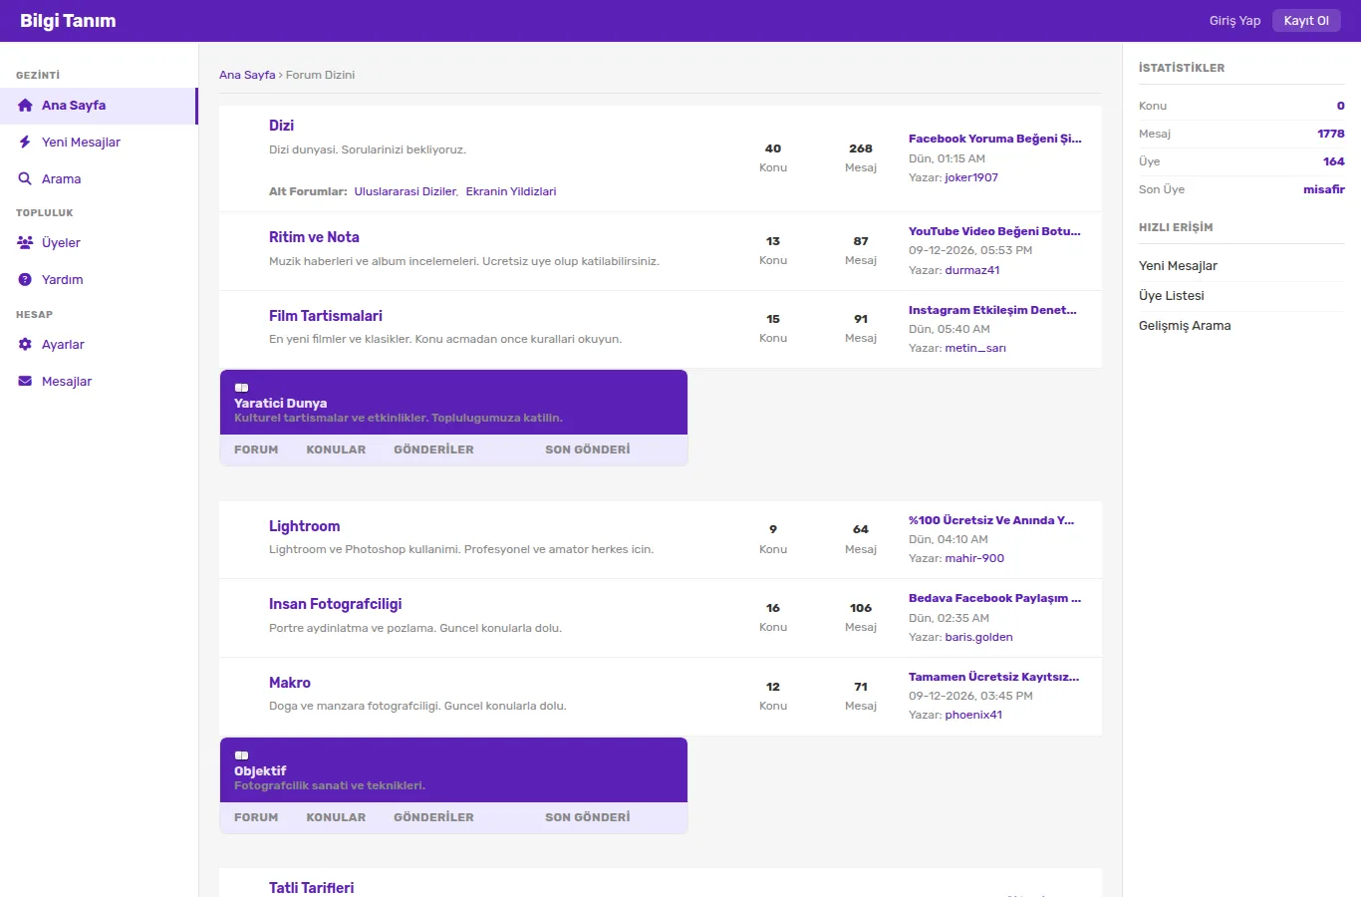The image size is (1361, 897).
Task: Open the Lightroom forum
Action: point(304,526)
